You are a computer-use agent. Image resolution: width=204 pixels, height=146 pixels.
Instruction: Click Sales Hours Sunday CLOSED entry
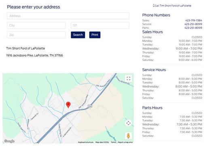[172, 37]
